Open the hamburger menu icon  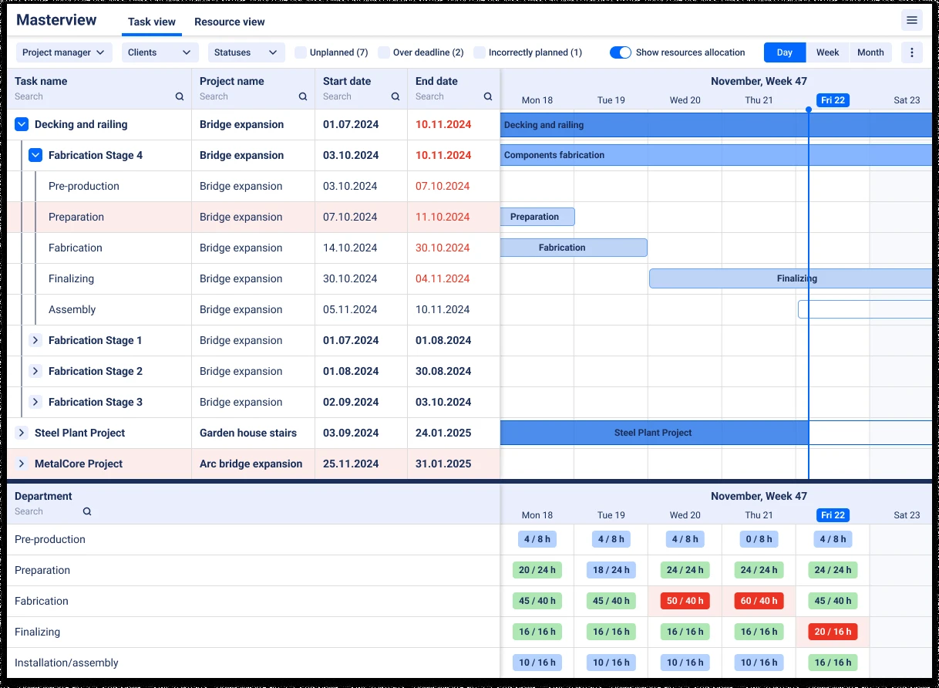coord(911,21)
